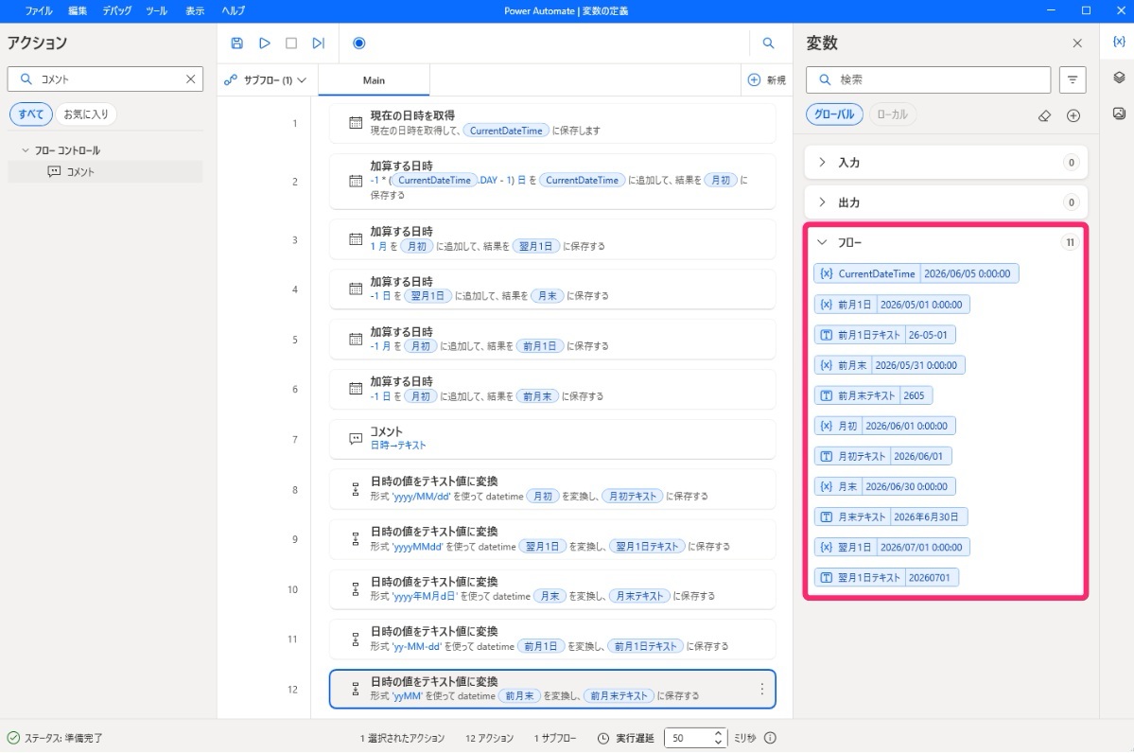Clear all variable values with eraser icon
The image size is (1134, 753).
pos(1044,115)
